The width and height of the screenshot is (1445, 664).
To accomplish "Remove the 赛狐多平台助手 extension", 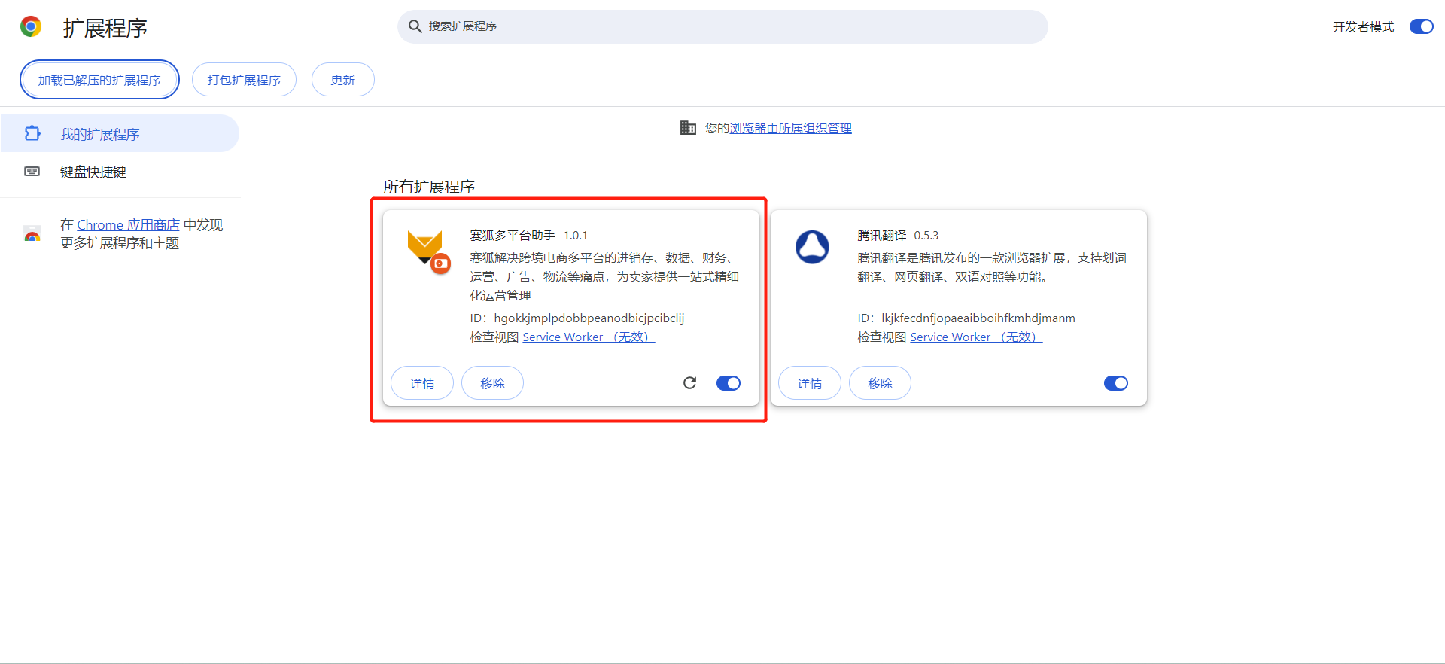I will click(x=492, y=383).
